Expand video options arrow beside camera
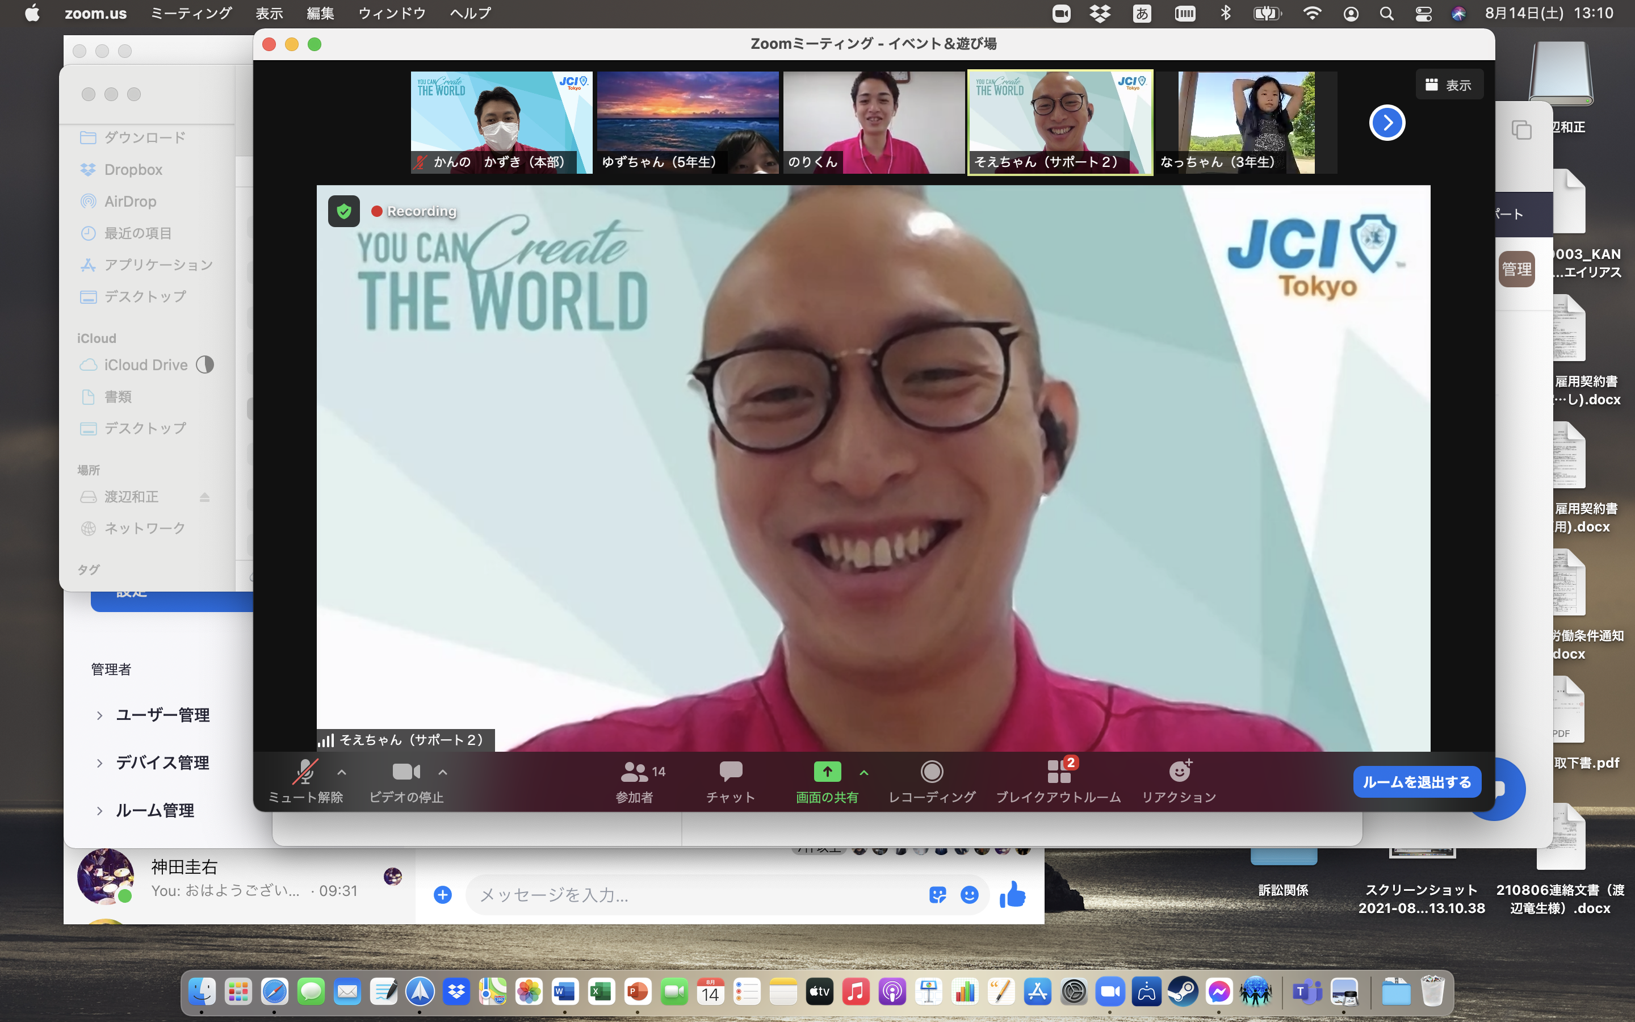 [443, 772]
